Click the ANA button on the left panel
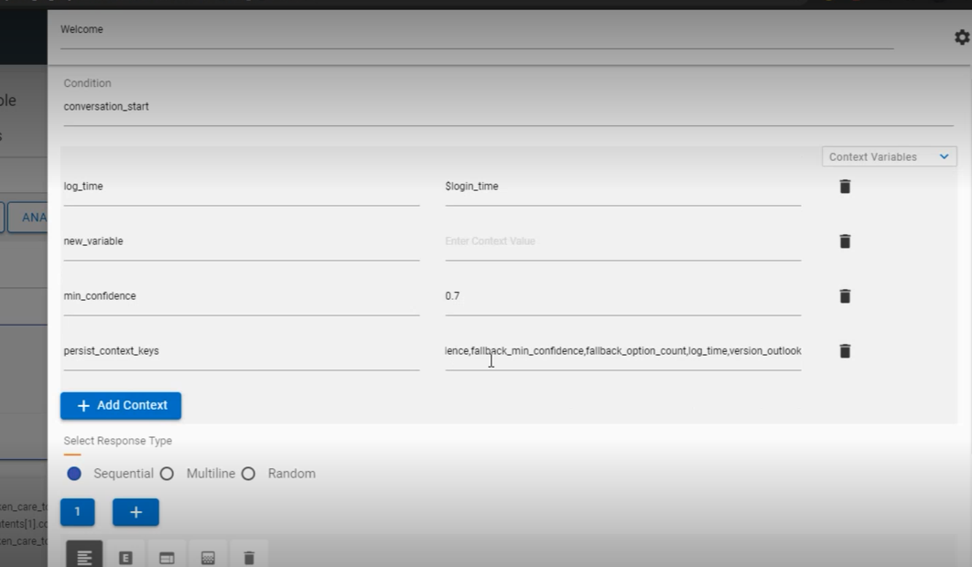Viewport: 972px width, 567px height. [x=30, y=217]
